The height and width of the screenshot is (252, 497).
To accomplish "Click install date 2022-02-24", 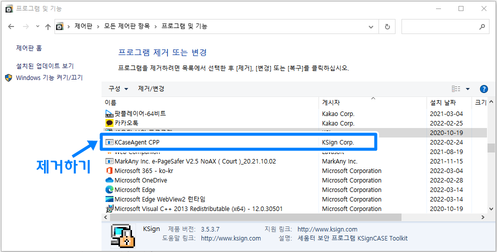I will [446, 142].
